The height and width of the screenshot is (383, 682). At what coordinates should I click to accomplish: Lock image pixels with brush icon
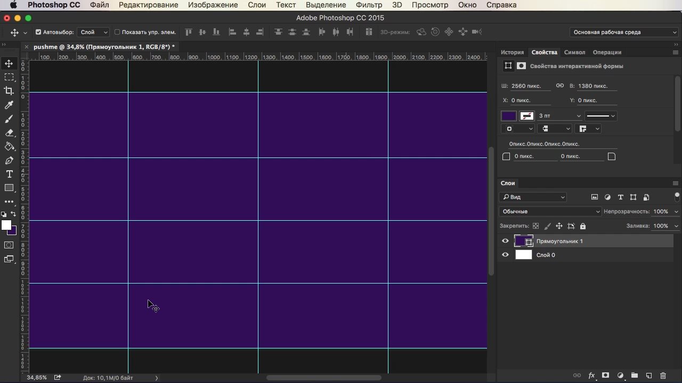click(x=547, y=226)
